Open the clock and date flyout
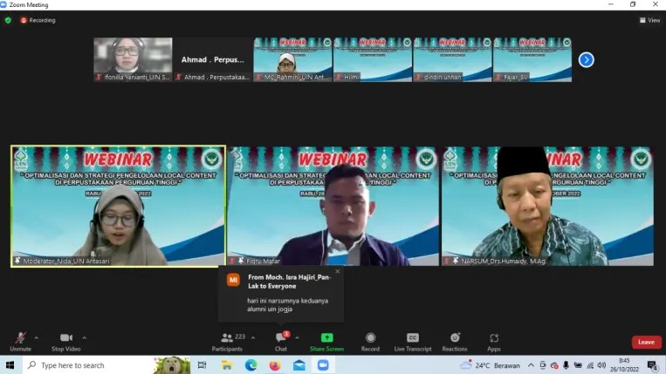Screen dimensions: 666x374 click(624, 365)
